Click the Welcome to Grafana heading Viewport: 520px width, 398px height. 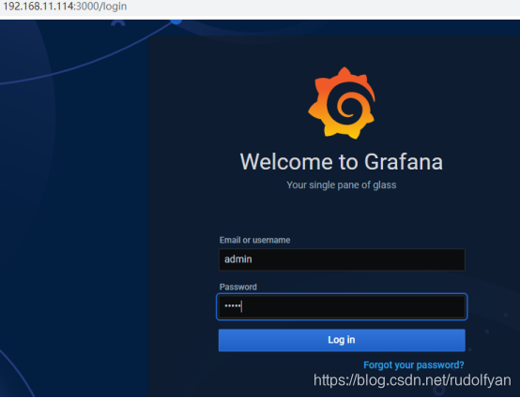[342, 162]
